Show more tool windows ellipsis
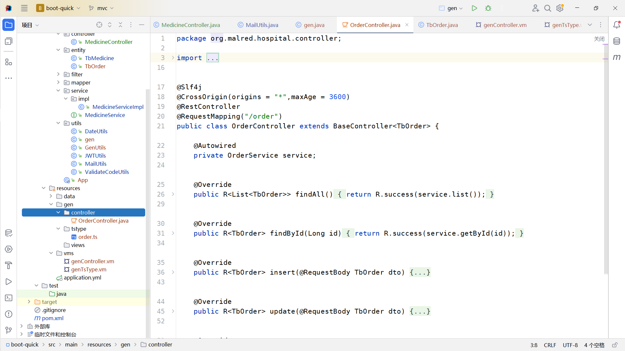This screenshot has width=625, height=351. click(x=9, y=78)
